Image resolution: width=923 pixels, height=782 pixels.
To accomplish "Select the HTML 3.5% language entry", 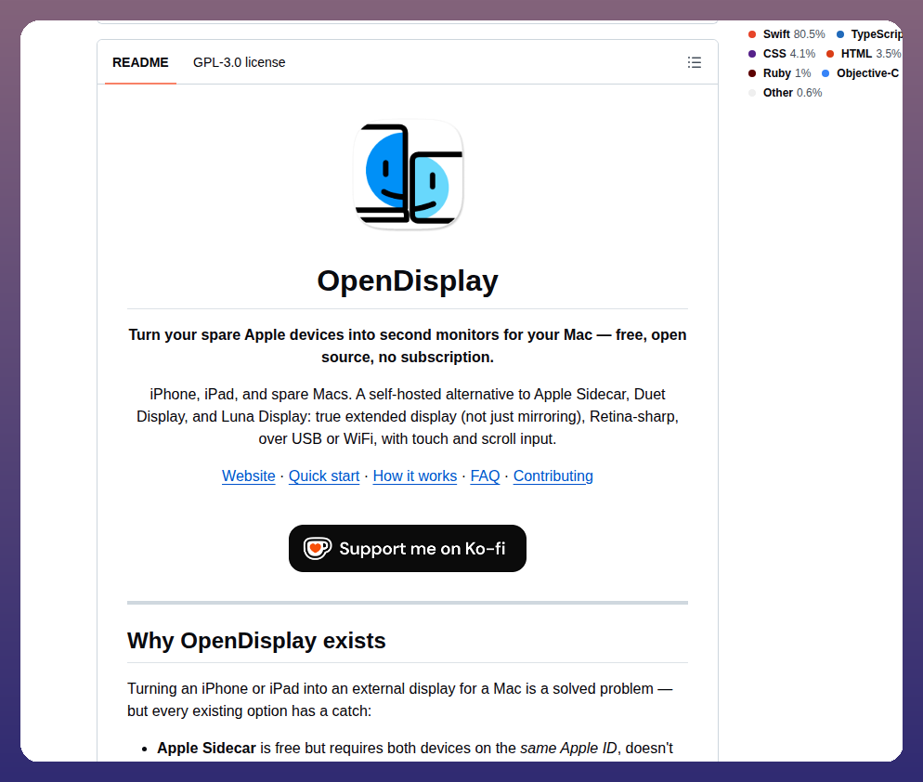I will [864, 54].
